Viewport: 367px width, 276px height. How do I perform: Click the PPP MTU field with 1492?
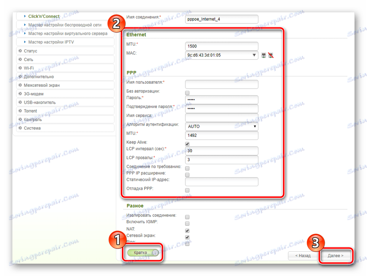pos(221,135)
